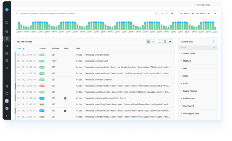Click the Sporting-Goods products URL row
Viewport: 232px width, 141px height.
pos(123,67)
